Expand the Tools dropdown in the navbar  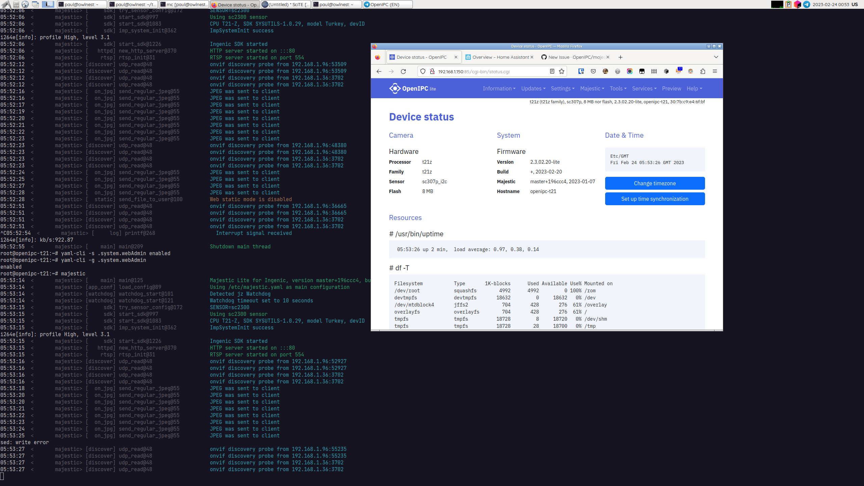tap(618, 88)
